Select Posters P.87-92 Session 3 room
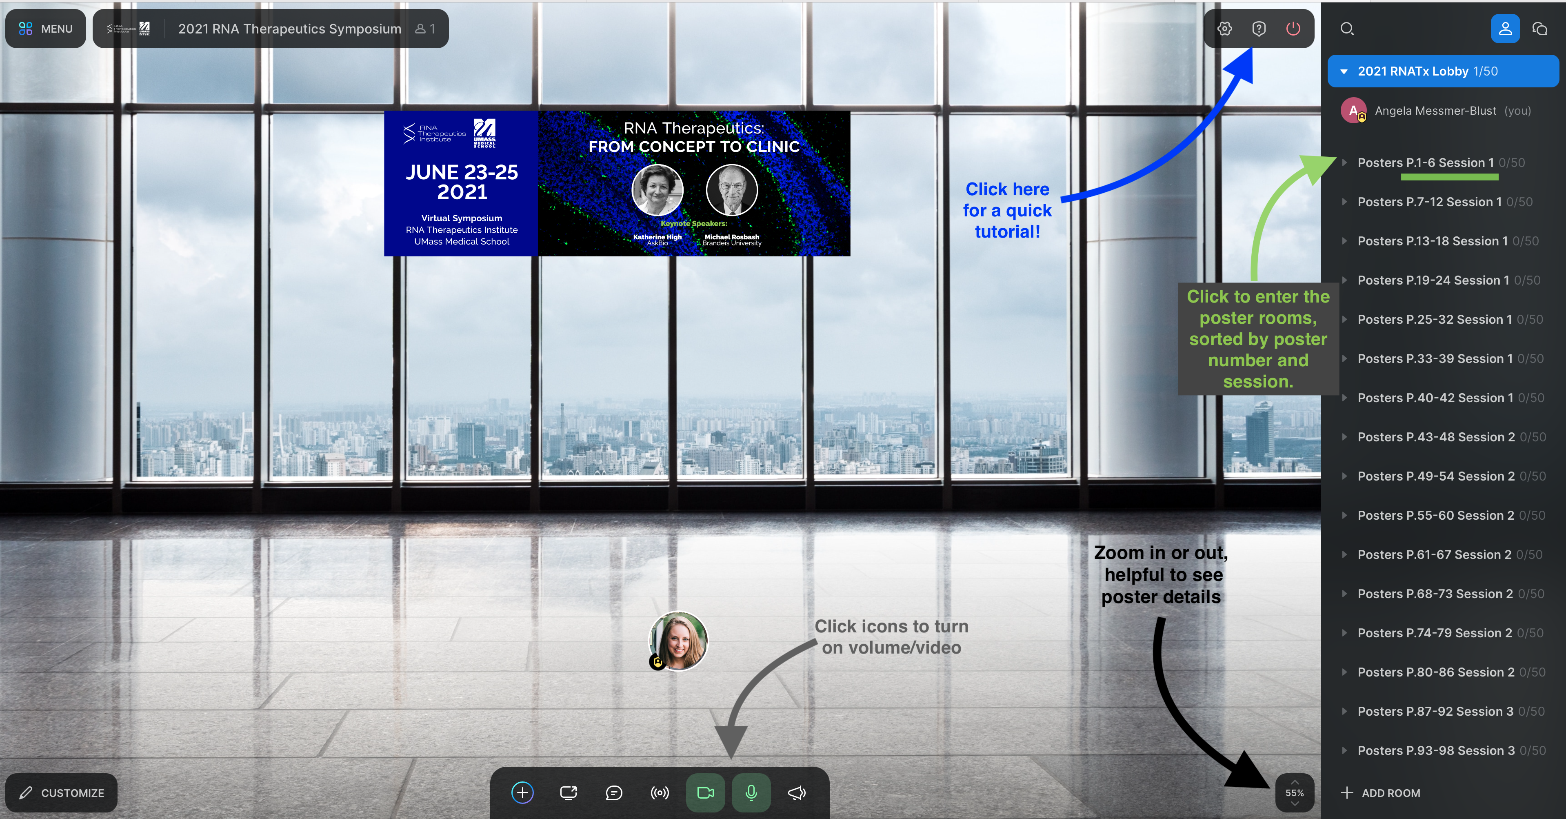 (1435, 711)
